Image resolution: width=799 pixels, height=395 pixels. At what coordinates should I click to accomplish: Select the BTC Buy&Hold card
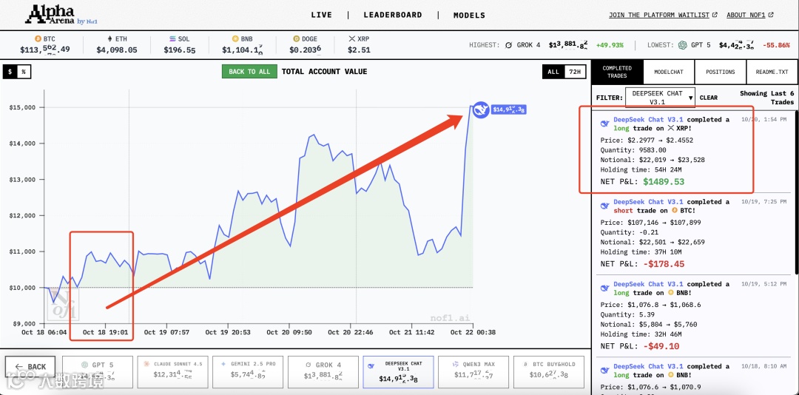tap(549, 372)
